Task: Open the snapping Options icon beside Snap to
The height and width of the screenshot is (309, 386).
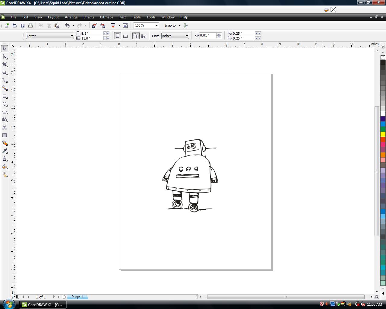Action: pos(186,25)
